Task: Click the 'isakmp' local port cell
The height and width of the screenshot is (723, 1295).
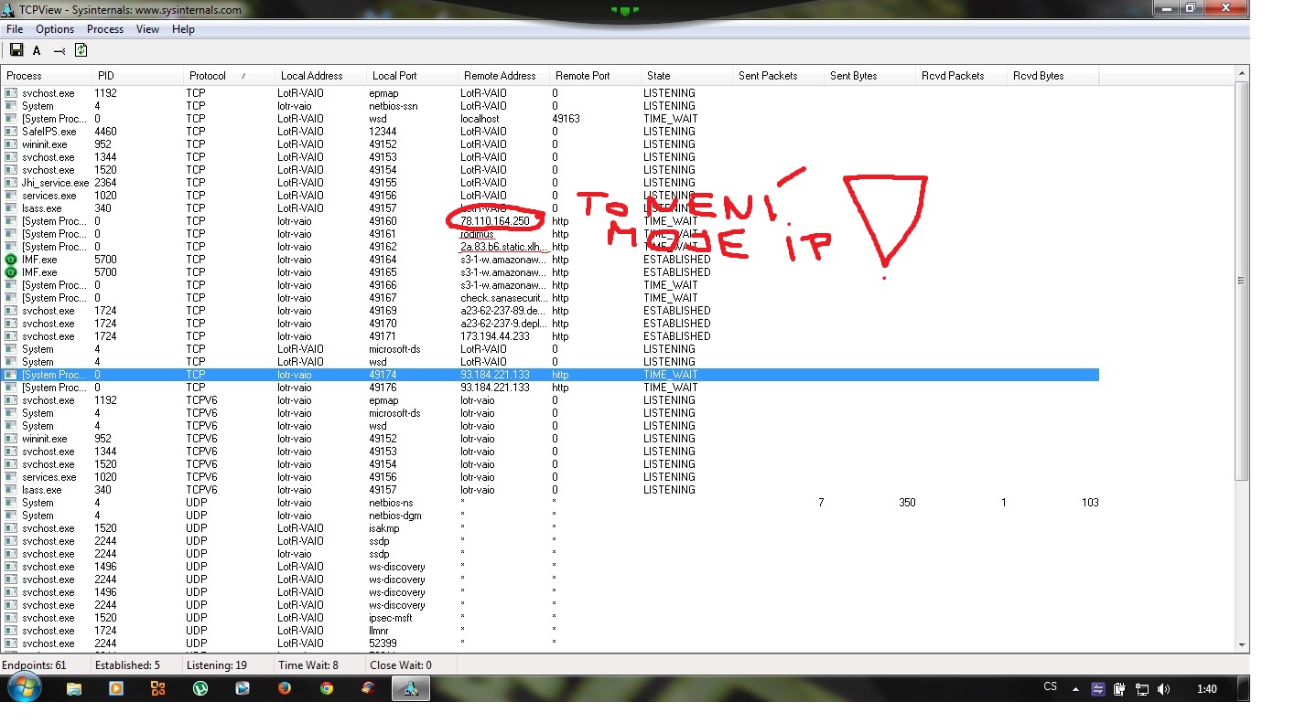Action: coord(384,528)
